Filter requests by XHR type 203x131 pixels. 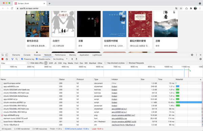click(51, 63)
